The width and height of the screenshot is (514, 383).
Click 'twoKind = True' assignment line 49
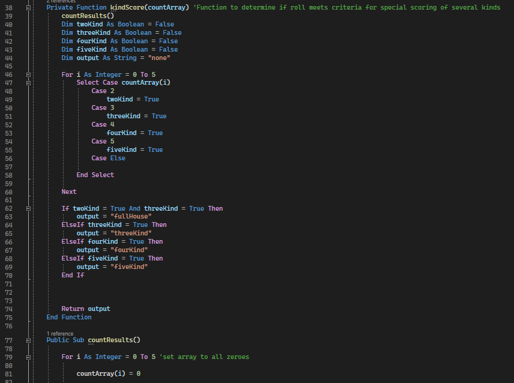(x=133, y=99)
